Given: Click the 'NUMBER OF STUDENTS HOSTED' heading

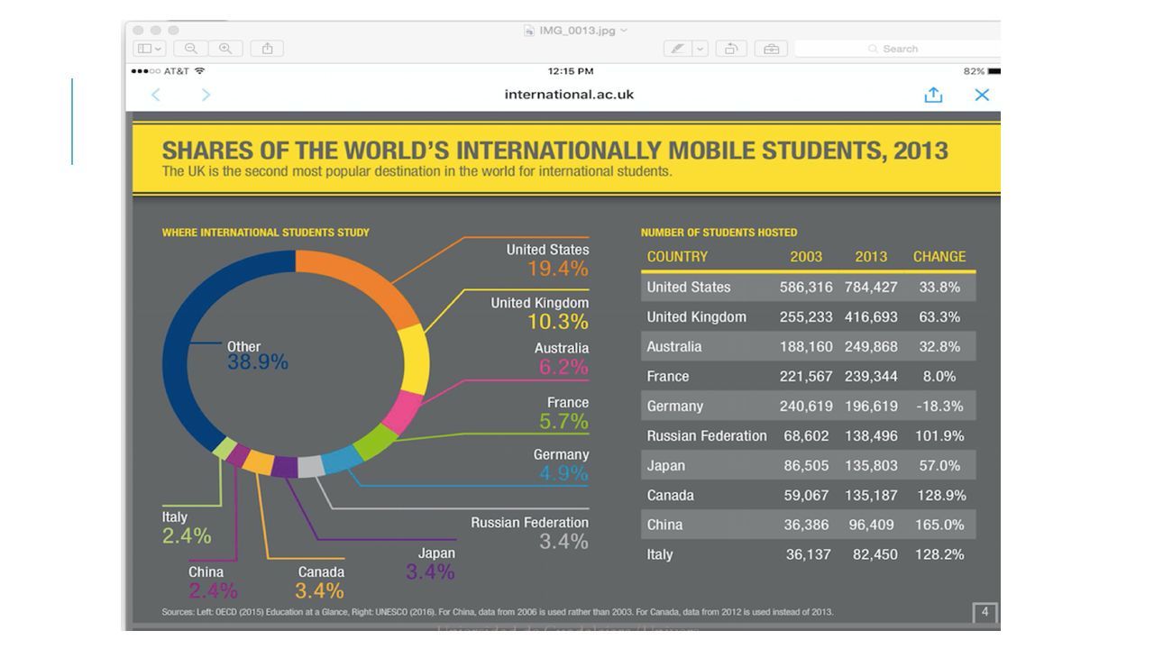Looking at the screenshot, I should (719, 233).
